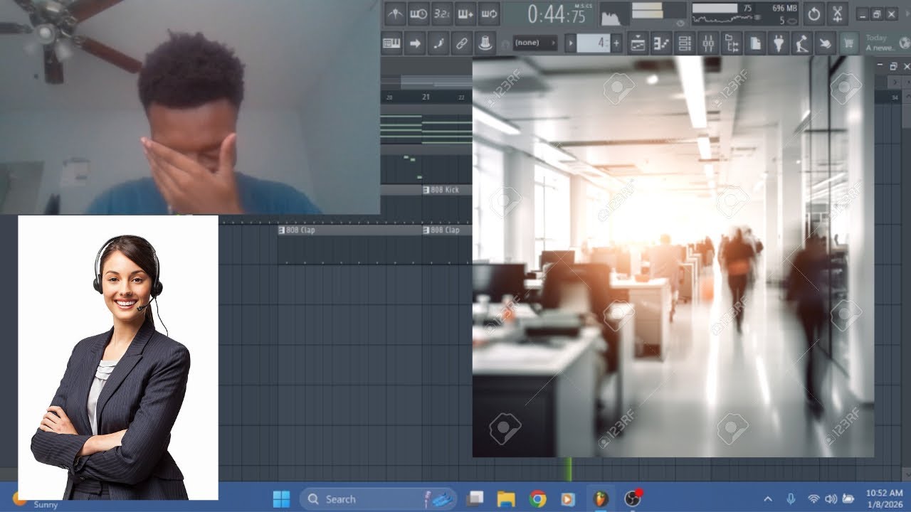This screenshot has height=512, width=911.
Task: Click the headset woman image overlay
Action: [118, 358]
